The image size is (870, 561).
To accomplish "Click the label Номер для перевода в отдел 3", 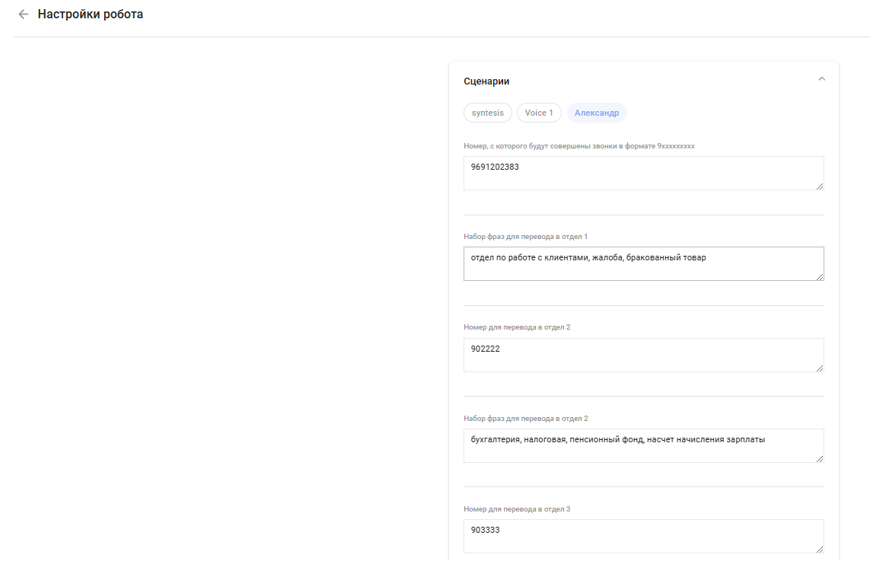I will (x=516, y=509).
